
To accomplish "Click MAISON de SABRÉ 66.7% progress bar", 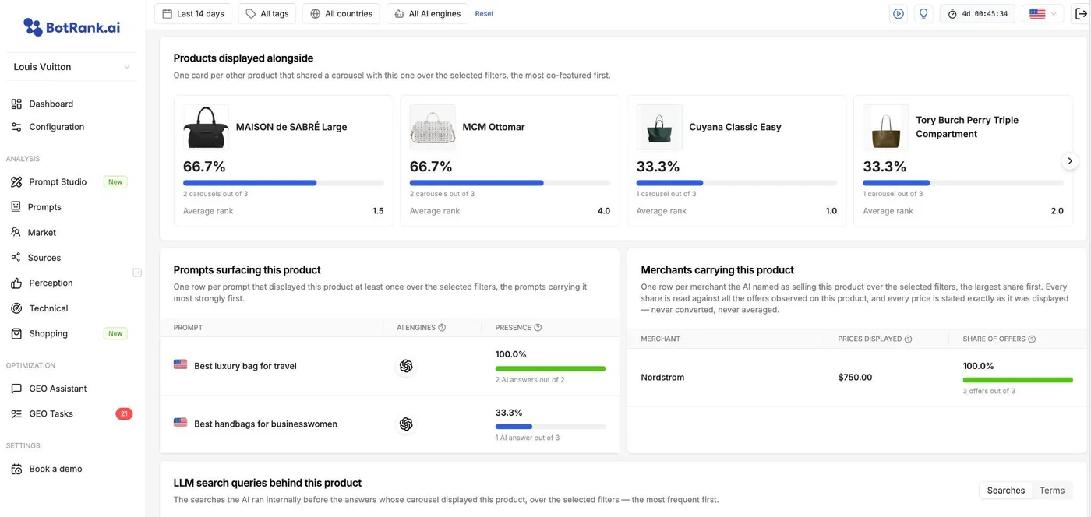I will pyautogui.click(x=284, y=183).
